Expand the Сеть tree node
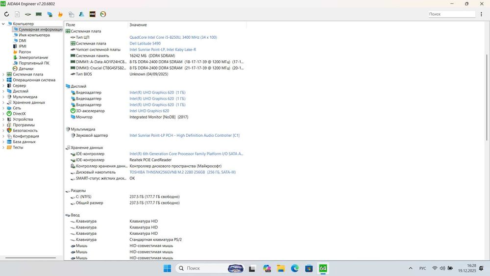Screen dimensions: 490x276 click(3, 108)
